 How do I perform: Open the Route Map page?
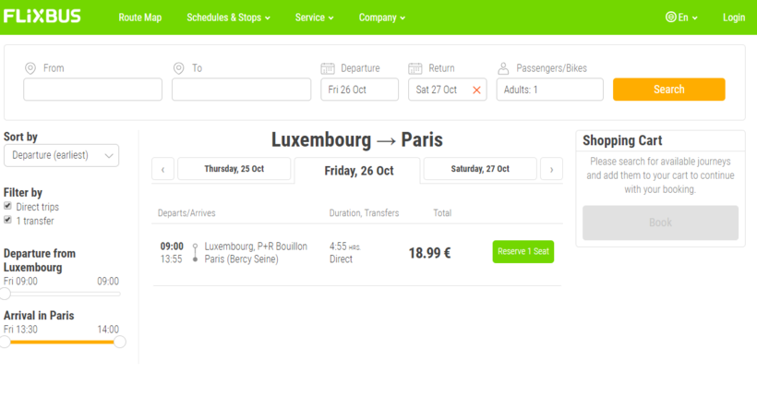[x=139, y=18]
